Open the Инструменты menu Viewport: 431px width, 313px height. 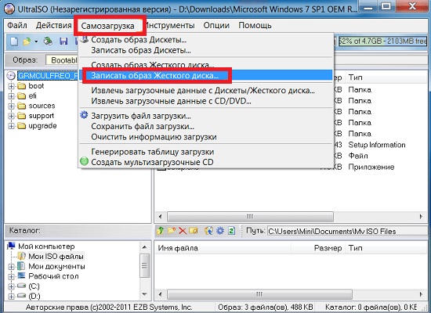[170, 26]
